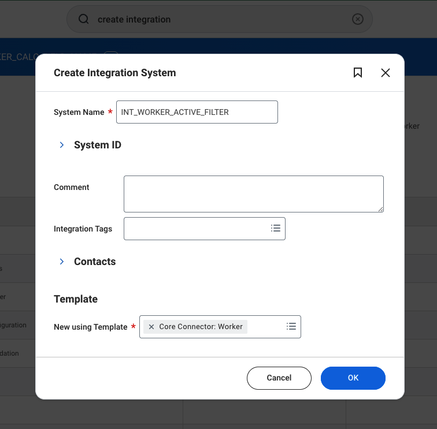Click the Create Integration System title
The height and width of the screenshot is (429, 437).
(x=115, y=73)
